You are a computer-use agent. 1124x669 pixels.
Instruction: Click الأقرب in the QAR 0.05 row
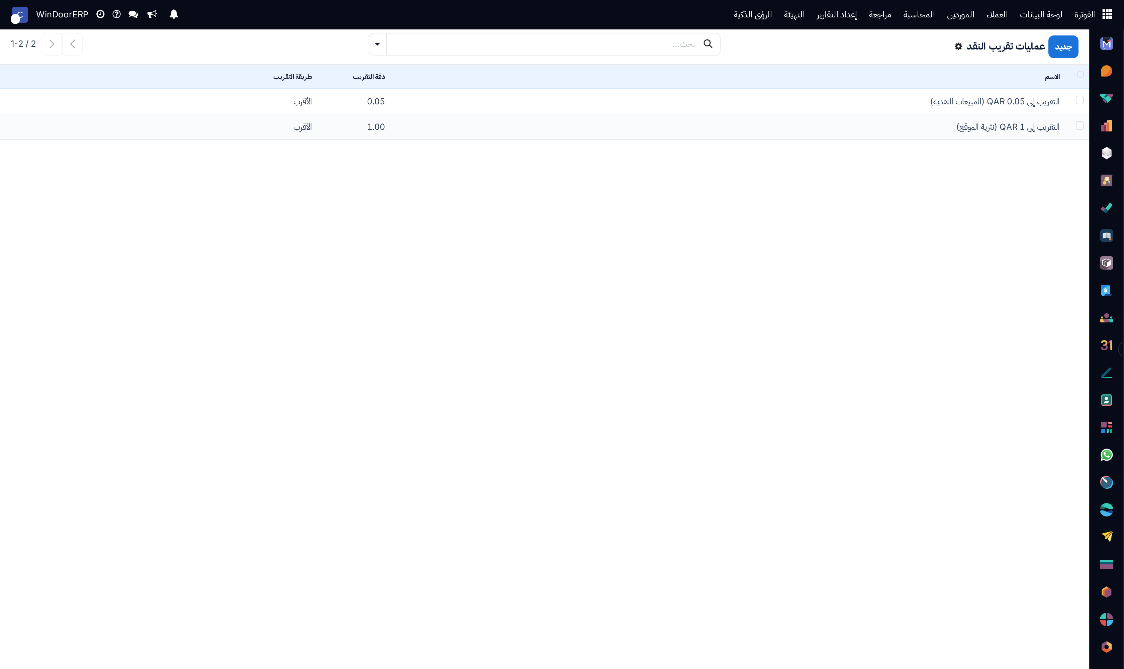302,101
